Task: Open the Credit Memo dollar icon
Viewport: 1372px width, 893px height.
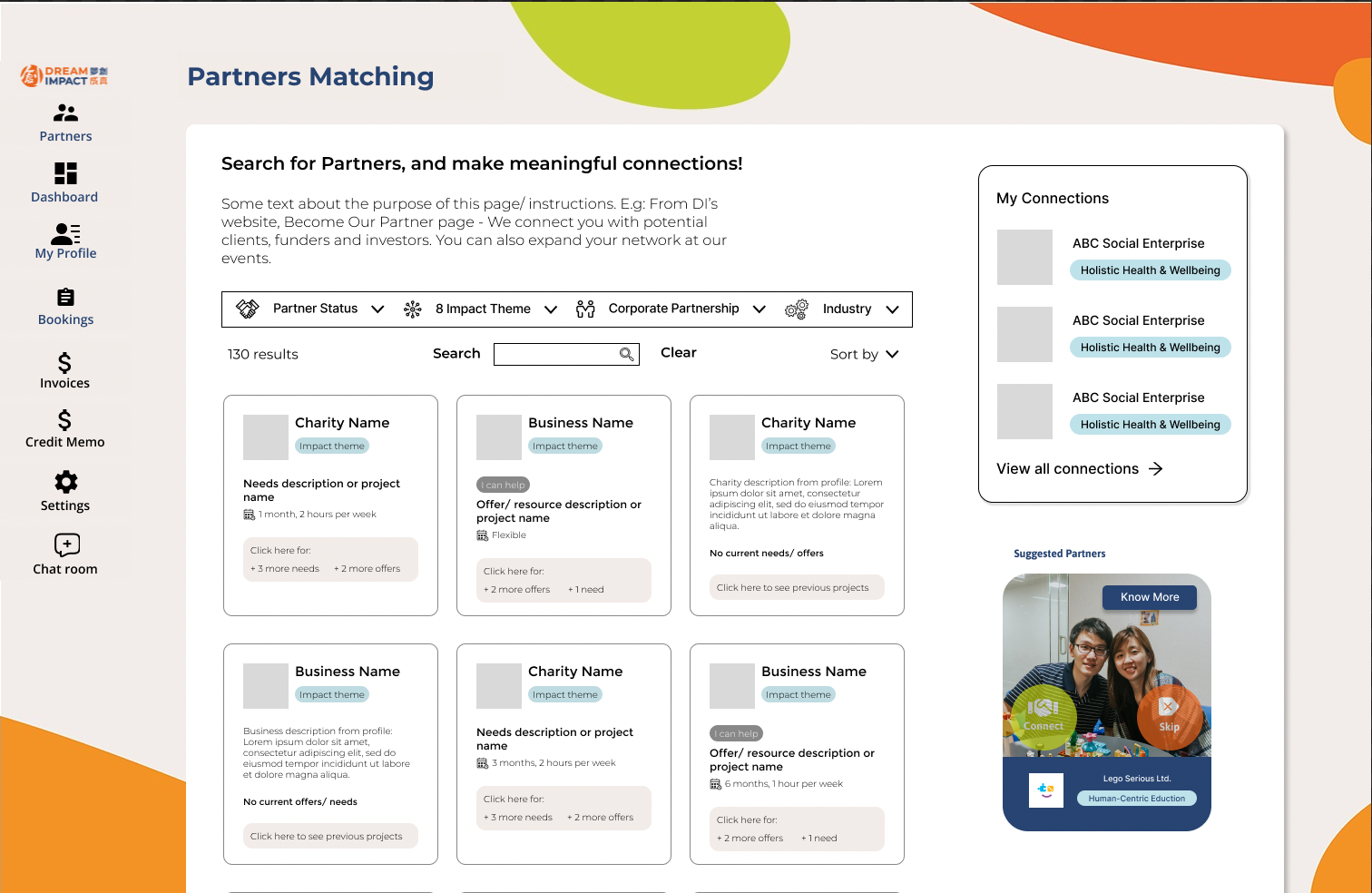Action: (x=64, y=420)
